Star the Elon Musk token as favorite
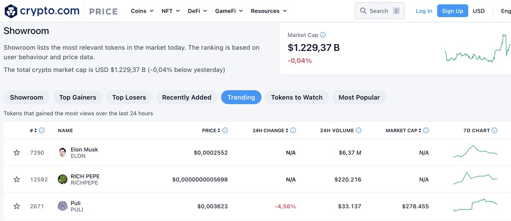Image resolution: width=511 pixels, height=221 pixels. click(17, 153)
